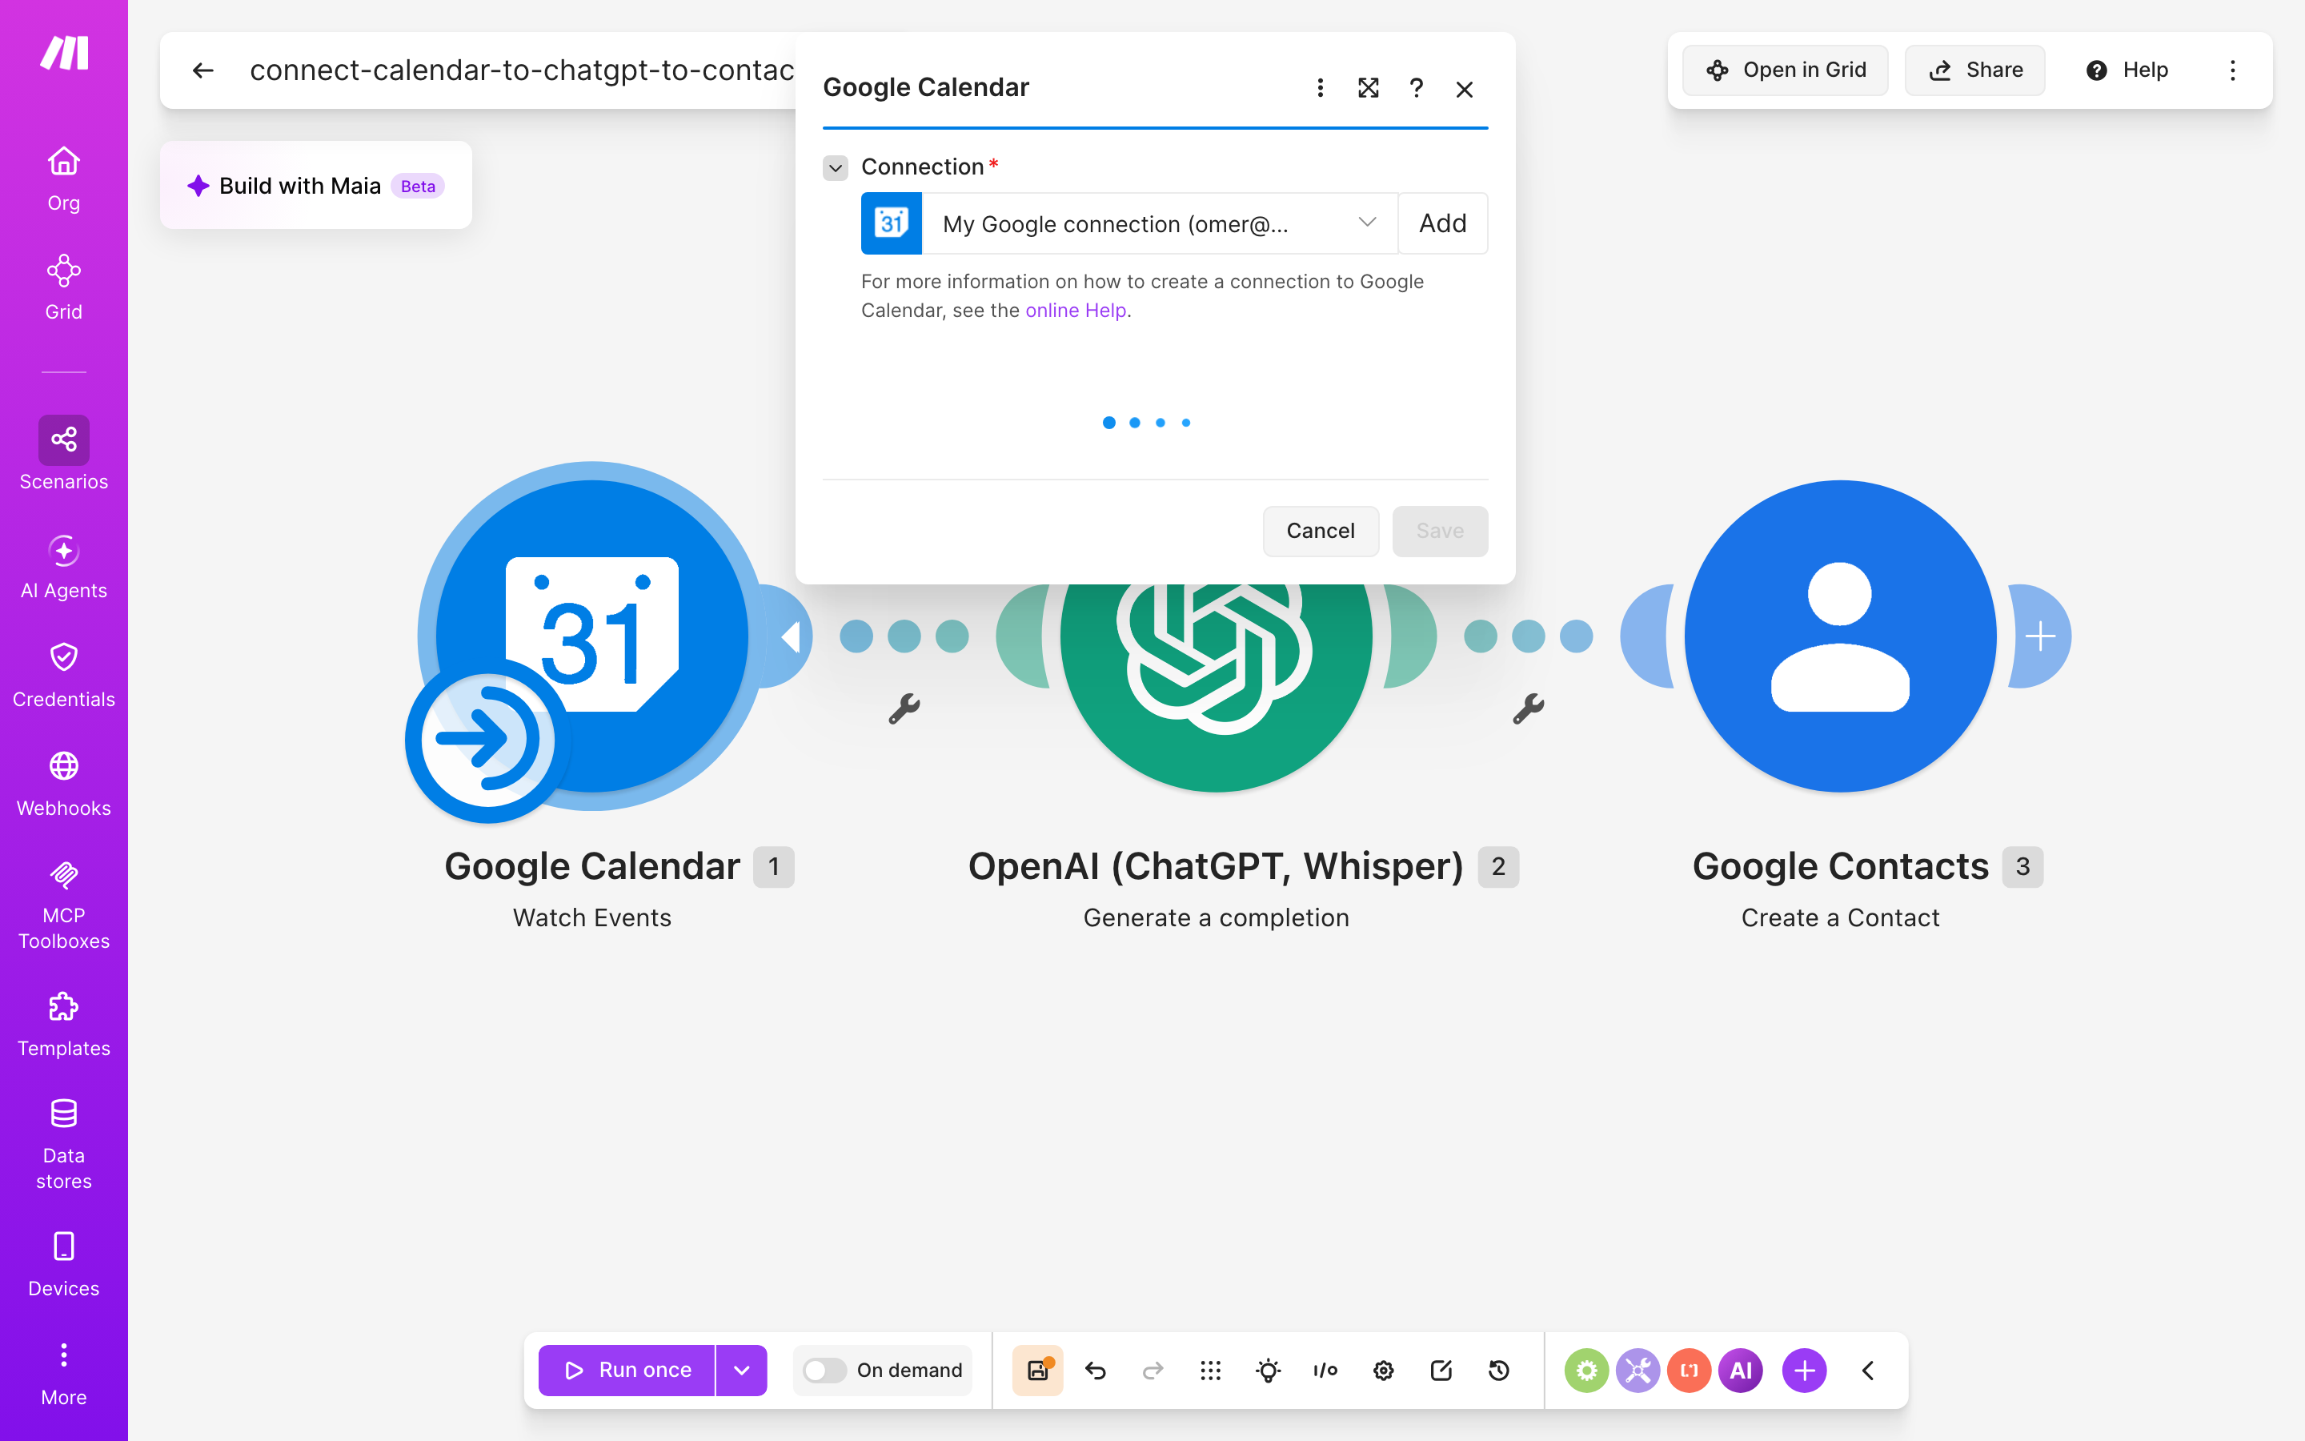Open the top-right three-dot scenario menu

[2233, 70]
